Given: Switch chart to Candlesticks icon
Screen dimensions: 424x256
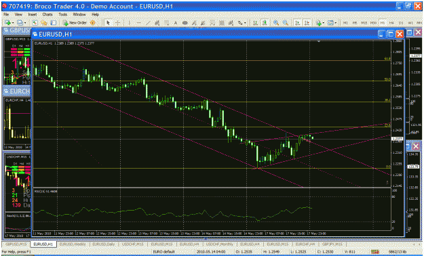Looking at the screenshot, I should click(x=265, y=23).
